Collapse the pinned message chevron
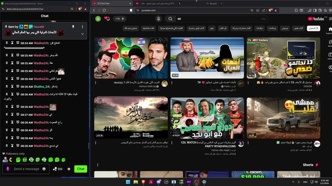The image size is (332, 186). tap(82, 34)
